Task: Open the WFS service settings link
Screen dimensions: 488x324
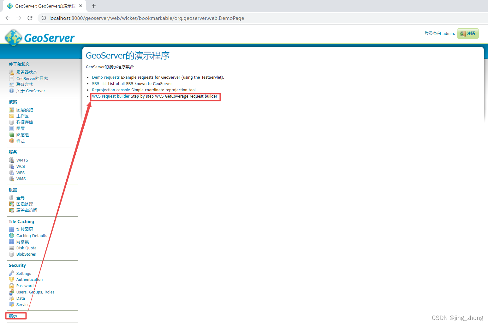Action: [x=21, y=173]
